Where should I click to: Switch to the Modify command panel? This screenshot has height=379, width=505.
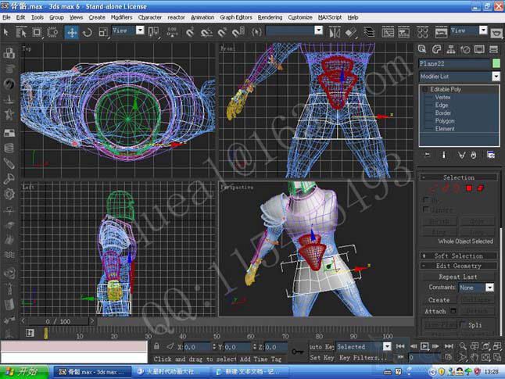click(437, 49)
